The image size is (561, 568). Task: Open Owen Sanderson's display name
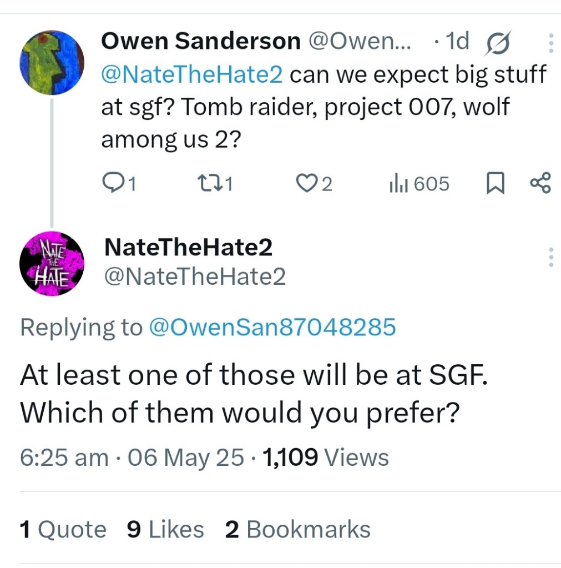tap(201, 41)
